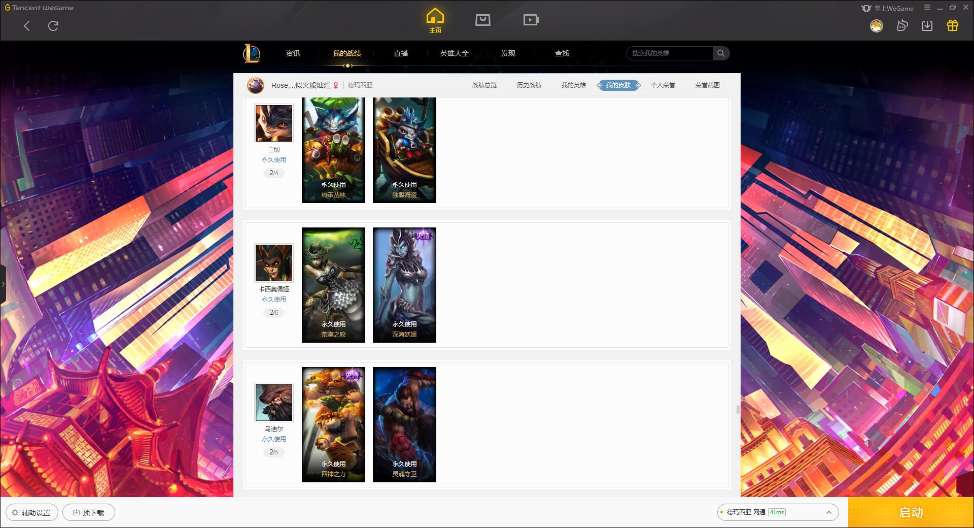Open the 我的战绩 tab

pyautogui.click(x=347, y=53)
